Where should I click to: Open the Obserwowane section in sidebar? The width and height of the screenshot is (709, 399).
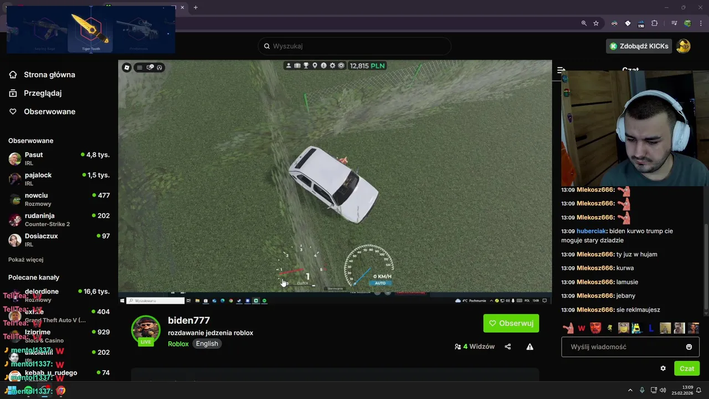pos(49,111)
